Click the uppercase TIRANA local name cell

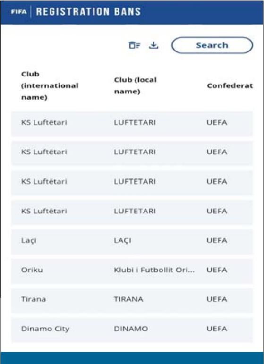(128, 299)
